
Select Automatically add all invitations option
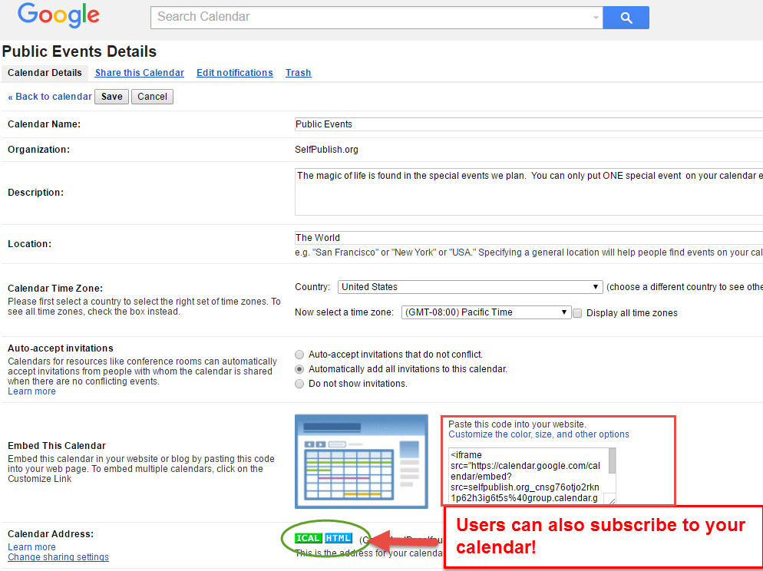299,369
